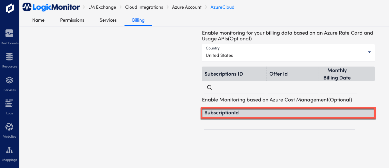389x168 pixels.
Task: Go to Azure Account breadcrumb
Action: [x=187, y=7]
